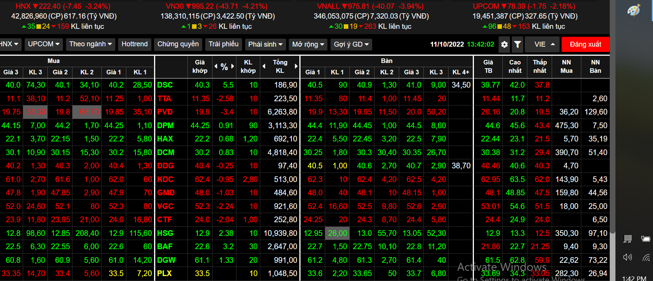The image size is (653, 281).
Task: Click the KL 4+ column header
Action: pyautogui.click(x=461, y=72)
